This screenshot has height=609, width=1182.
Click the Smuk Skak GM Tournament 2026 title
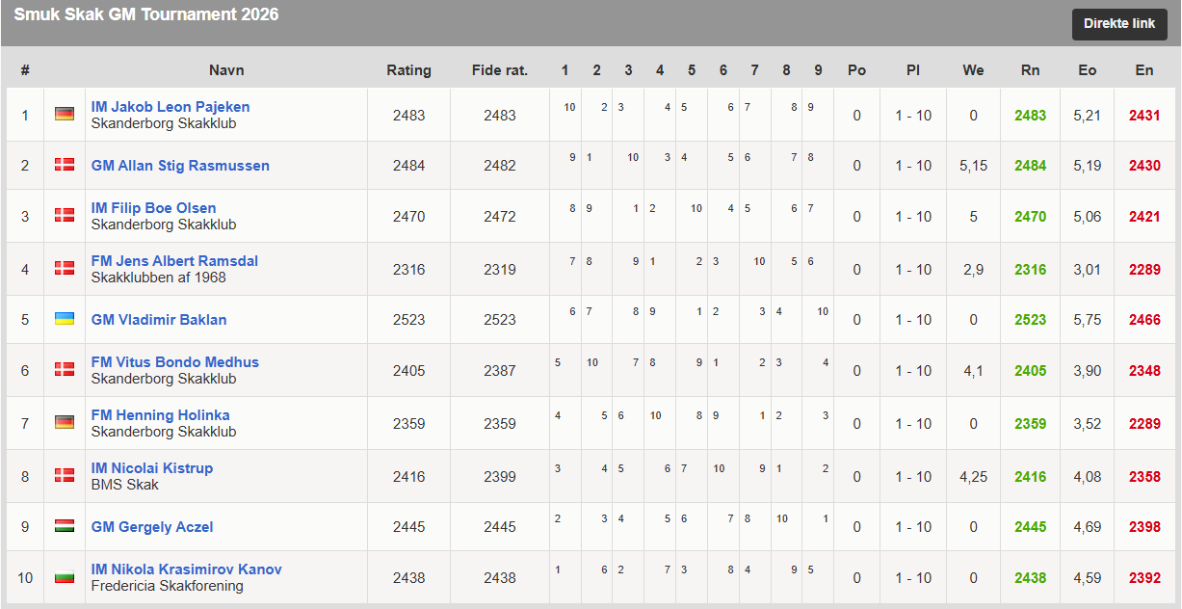[146, 14]
